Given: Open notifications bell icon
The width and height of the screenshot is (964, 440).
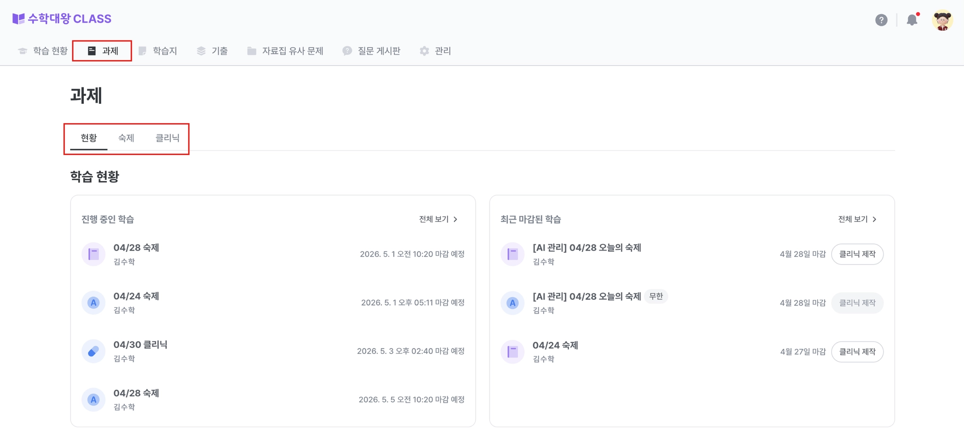Looking at the screenshot, I should [x=912, y=20].
